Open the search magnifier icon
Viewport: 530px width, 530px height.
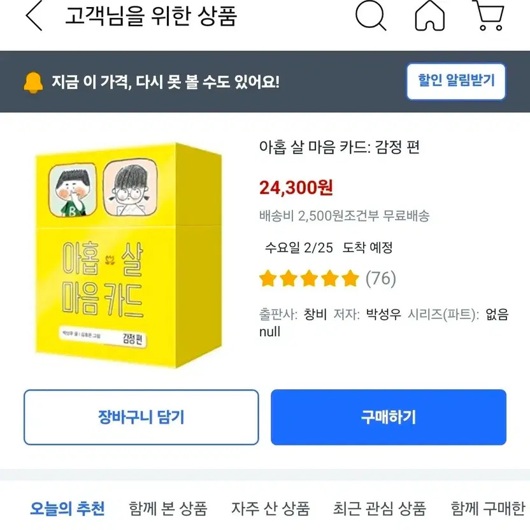(x=371, y=15)
